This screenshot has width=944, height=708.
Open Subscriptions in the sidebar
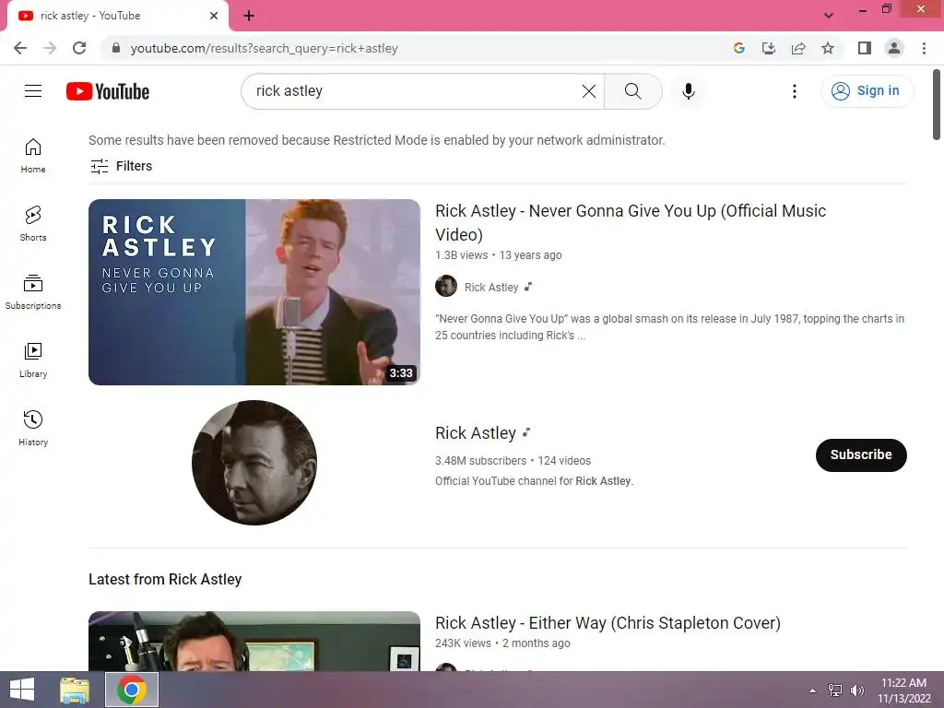pos(33,292)
